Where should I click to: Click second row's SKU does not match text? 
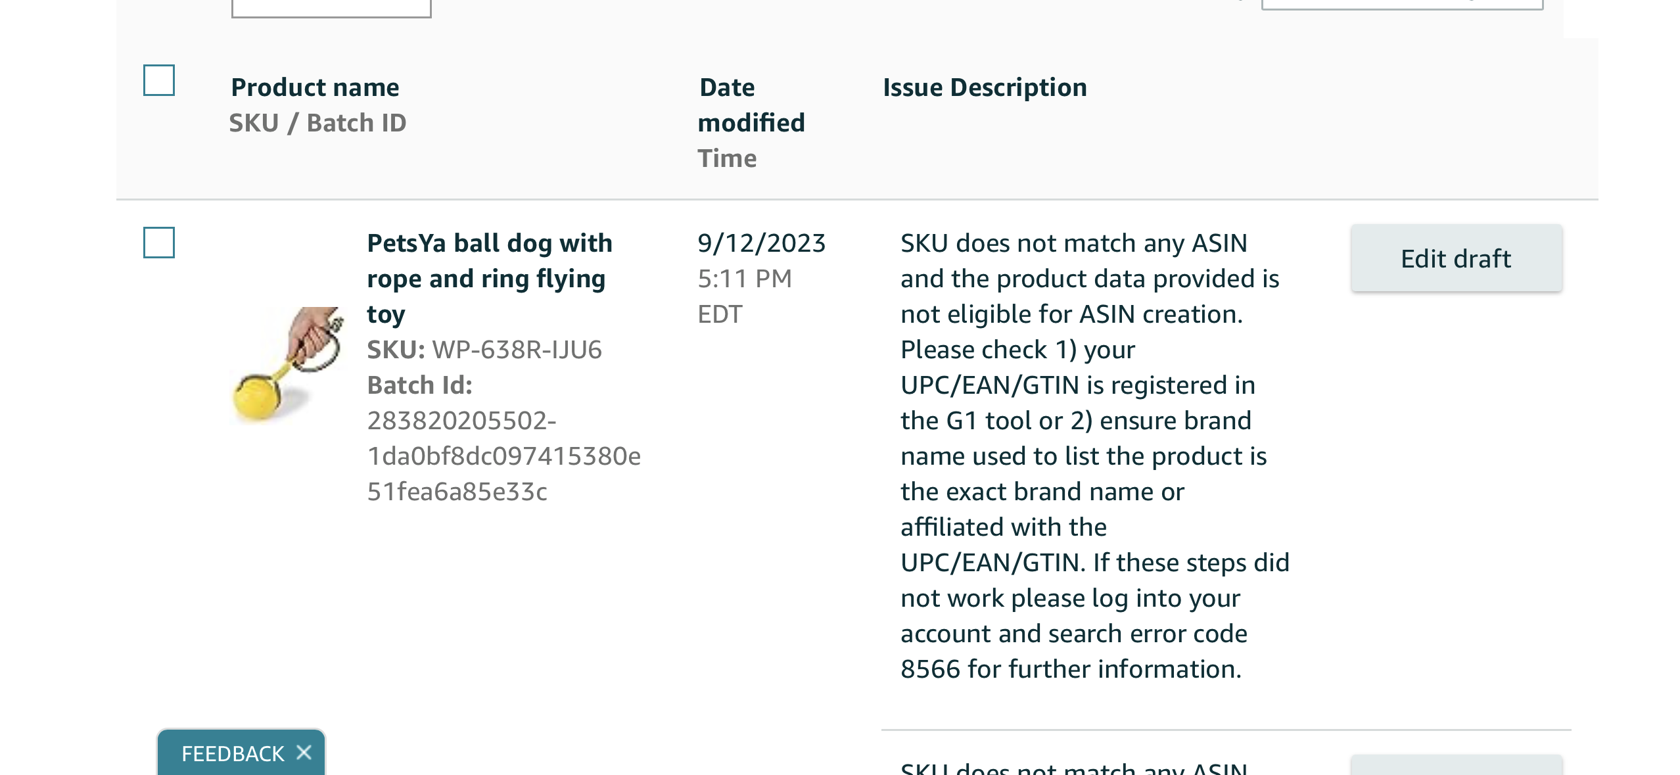(x=1074, y=768)
